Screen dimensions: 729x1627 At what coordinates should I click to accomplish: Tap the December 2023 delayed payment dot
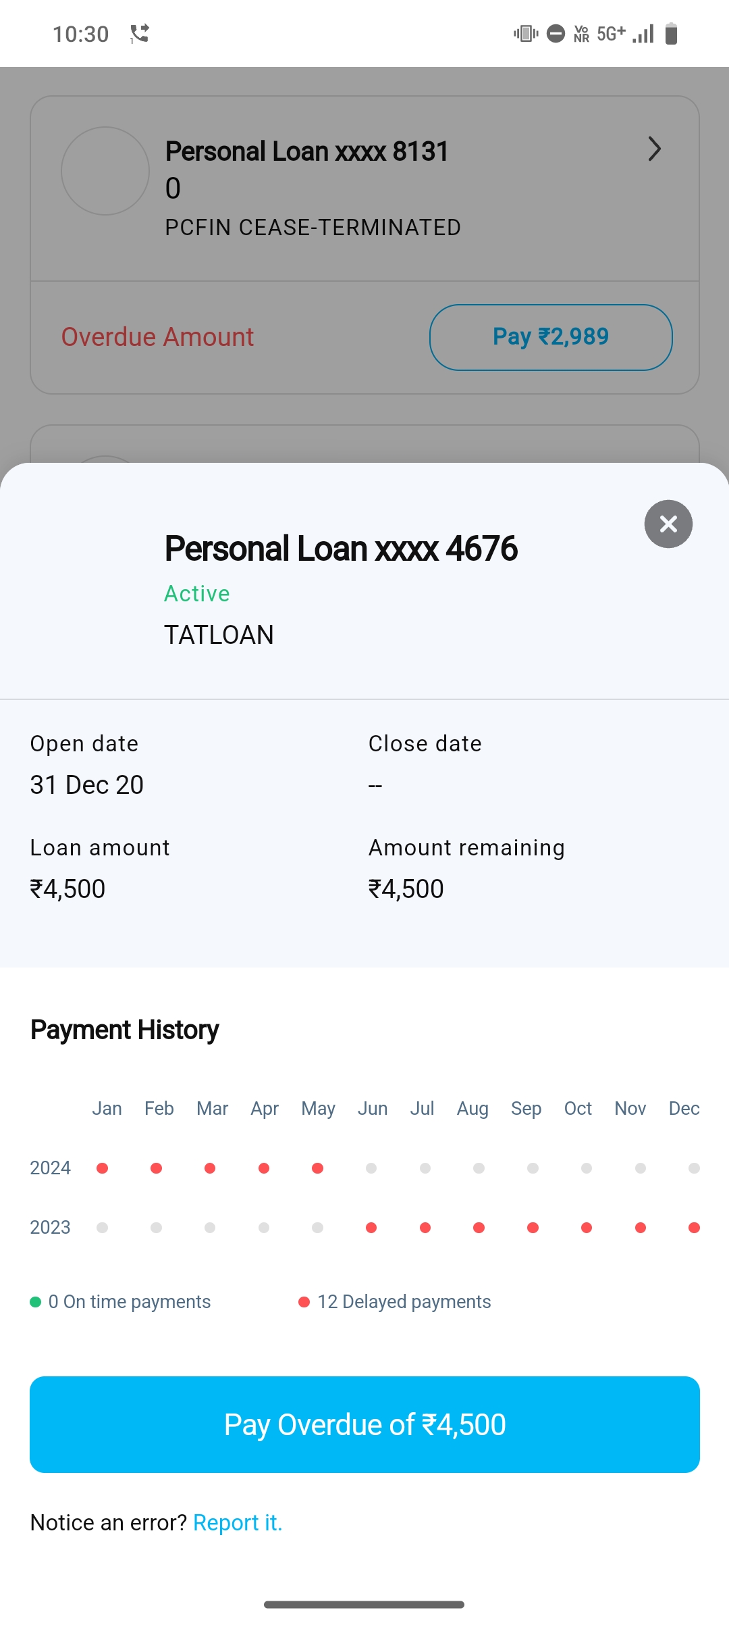click(x=694, y=1228)
